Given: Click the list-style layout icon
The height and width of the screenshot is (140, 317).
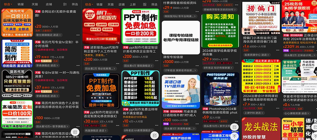Looking at the screenshot, I should [x=65, y=4].
